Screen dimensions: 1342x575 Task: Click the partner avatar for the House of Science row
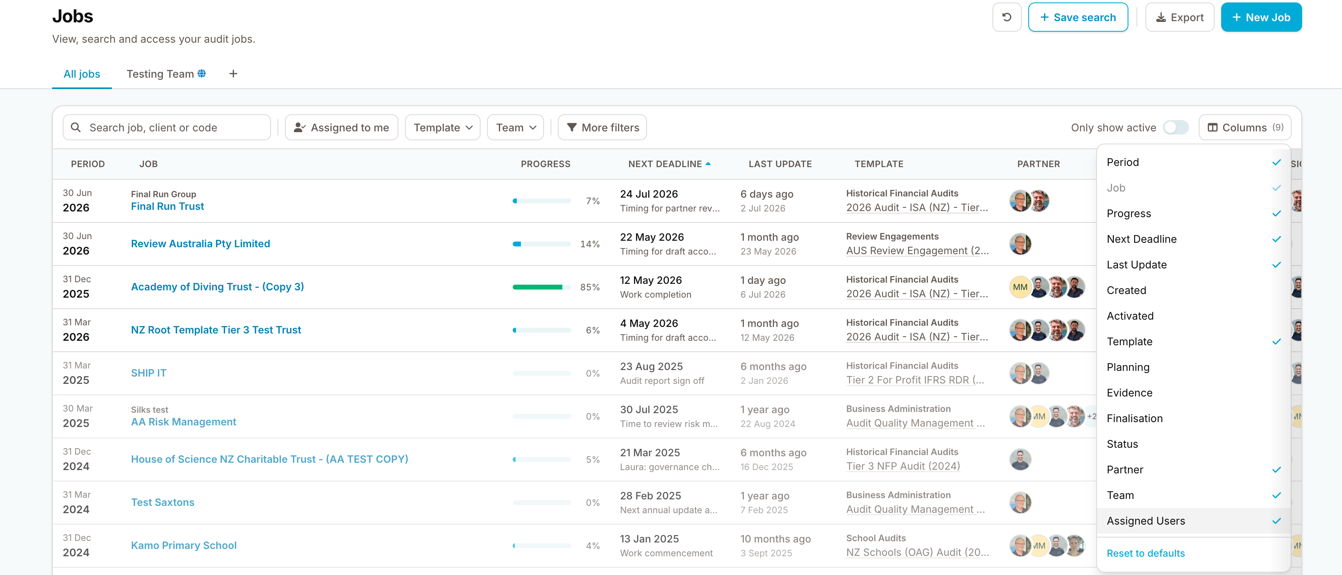point(1020,460)
